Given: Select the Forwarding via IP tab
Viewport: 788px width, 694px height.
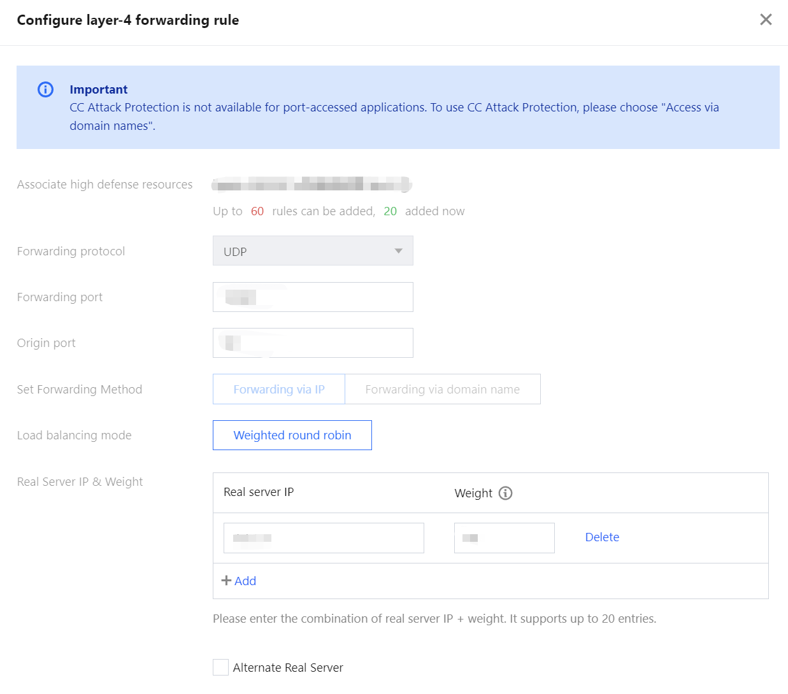Looking at the screenshot, I should 279,389.
